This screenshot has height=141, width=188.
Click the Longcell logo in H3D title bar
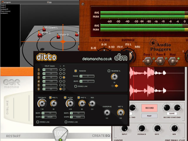[x=6, y=2]
